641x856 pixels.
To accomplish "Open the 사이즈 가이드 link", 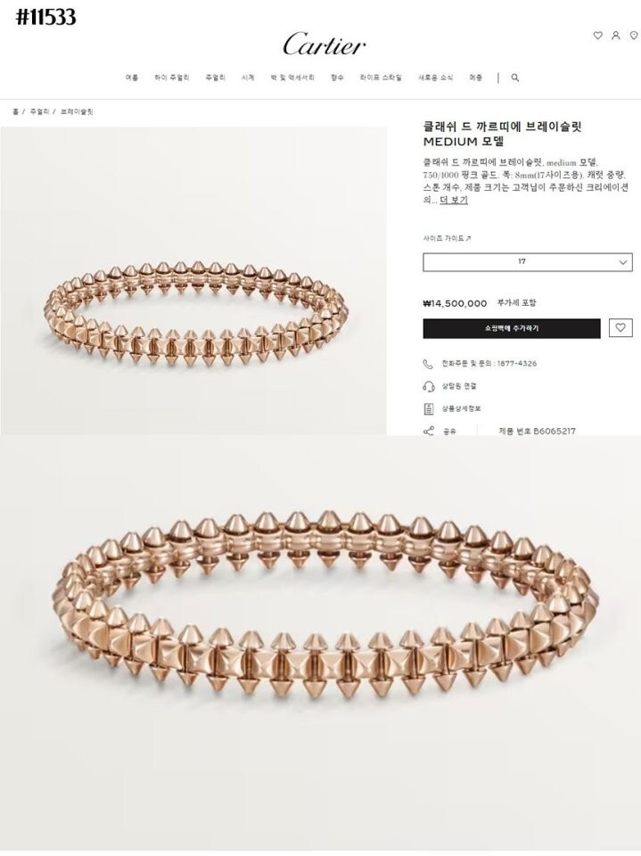I will [x=447, y=239].
